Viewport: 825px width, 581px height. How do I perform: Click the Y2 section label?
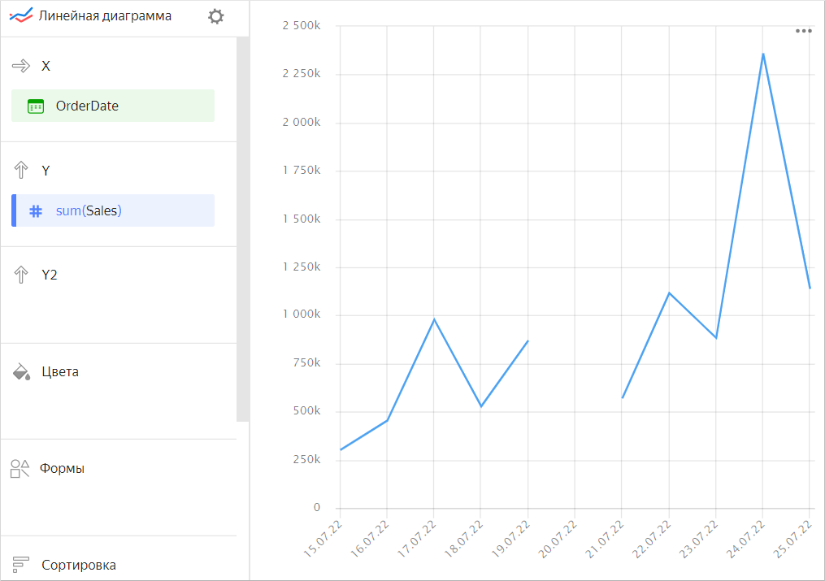coord(50,275)
